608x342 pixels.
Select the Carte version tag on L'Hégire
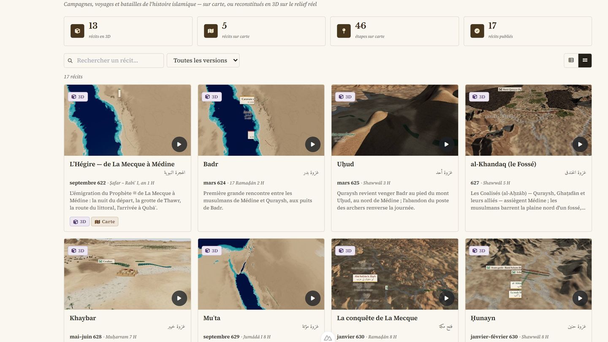105,222
